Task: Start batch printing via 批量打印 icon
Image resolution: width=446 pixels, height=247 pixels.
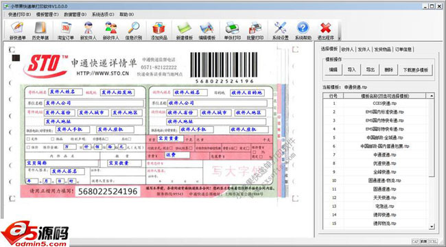Action: pos(255,31)
